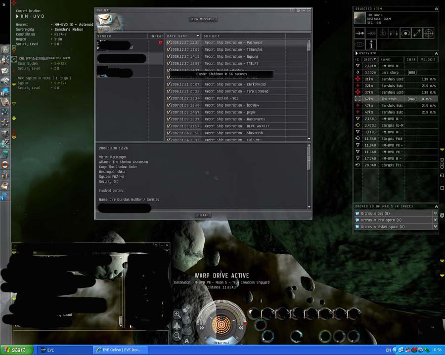Switch to the Inbox tab in EVE Mail
Viewport: 445px width, 355px height.
tap(103, 29)
